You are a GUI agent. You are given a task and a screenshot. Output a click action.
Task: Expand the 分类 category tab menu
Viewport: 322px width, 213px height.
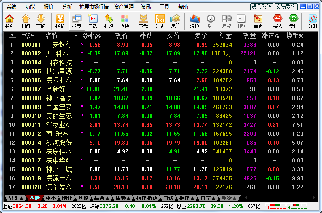pyautogui.click(x=16, y=198)
